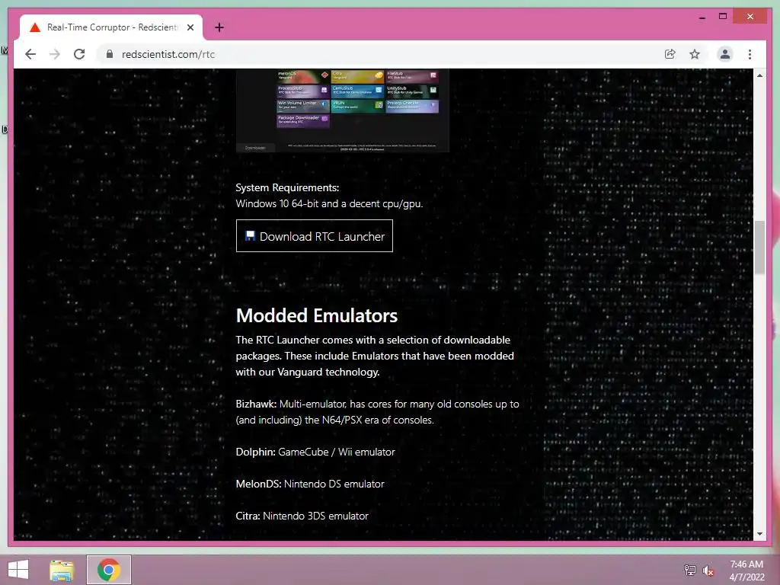Click the "GameCube / Wii emulator" text
This screenshot has height=585, width=780.
pos(336,452)
